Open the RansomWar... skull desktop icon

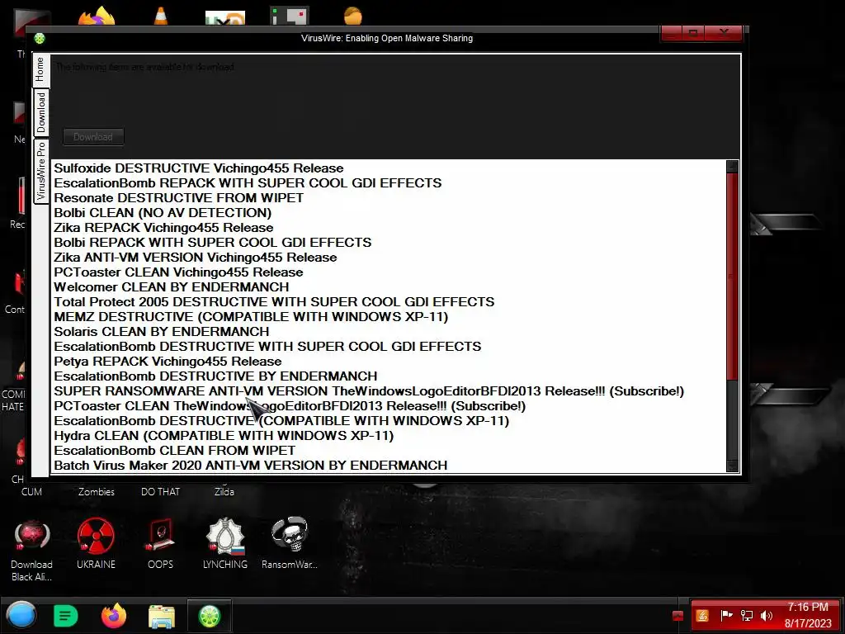(290, 543)
